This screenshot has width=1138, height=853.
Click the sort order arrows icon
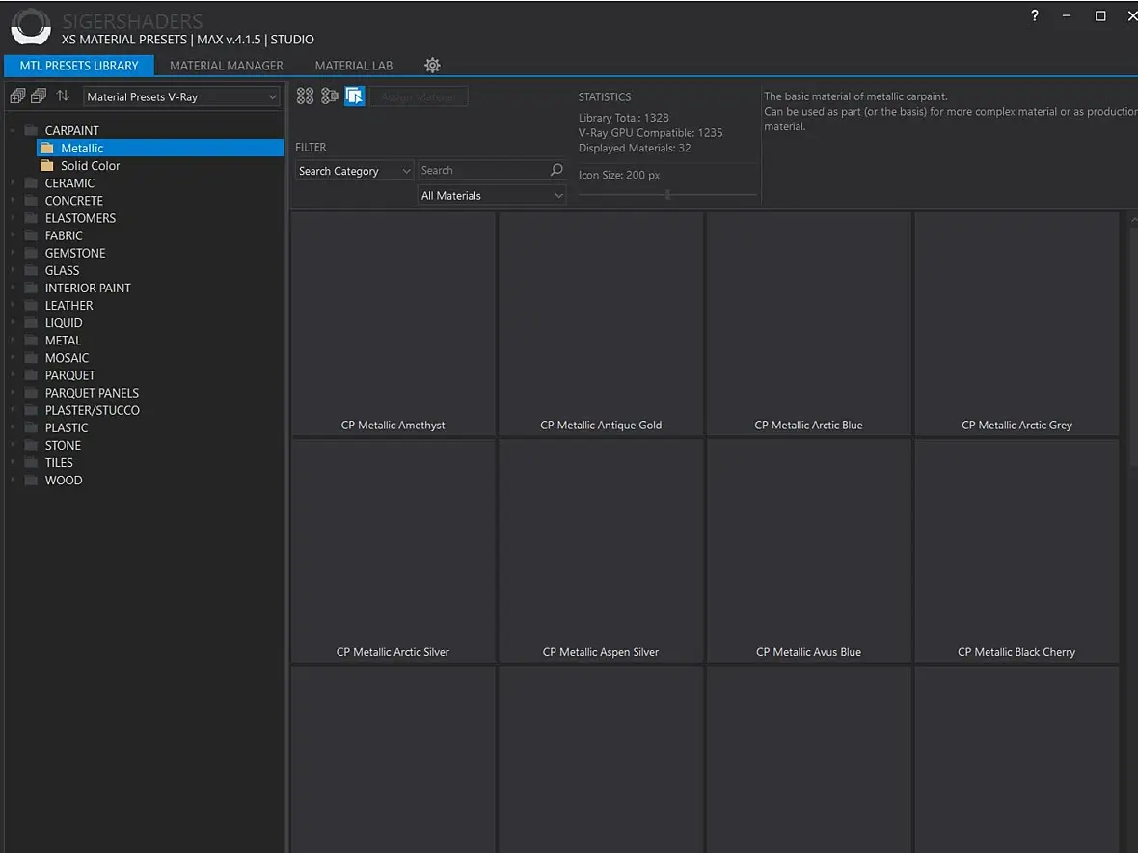click(x=63, y=96)
